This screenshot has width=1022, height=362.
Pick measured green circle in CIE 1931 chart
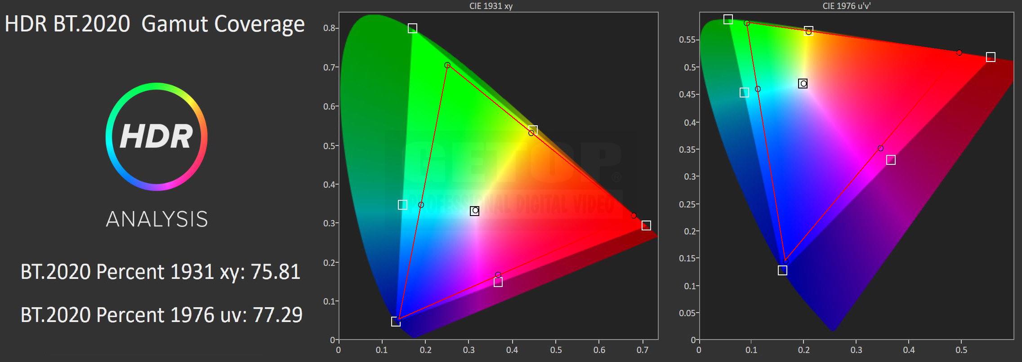447,65
